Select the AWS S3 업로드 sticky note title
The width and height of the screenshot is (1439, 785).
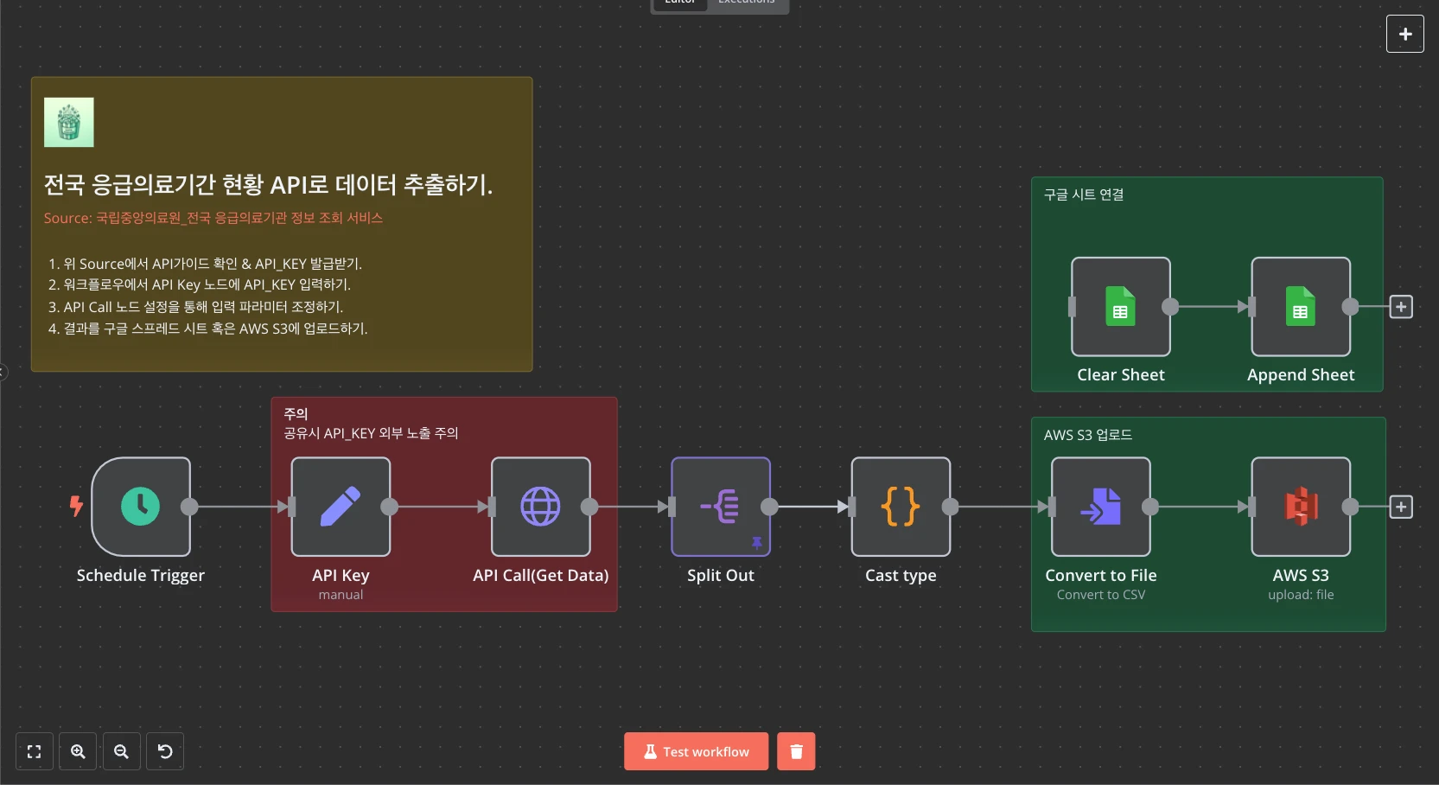click(1088, 435)
